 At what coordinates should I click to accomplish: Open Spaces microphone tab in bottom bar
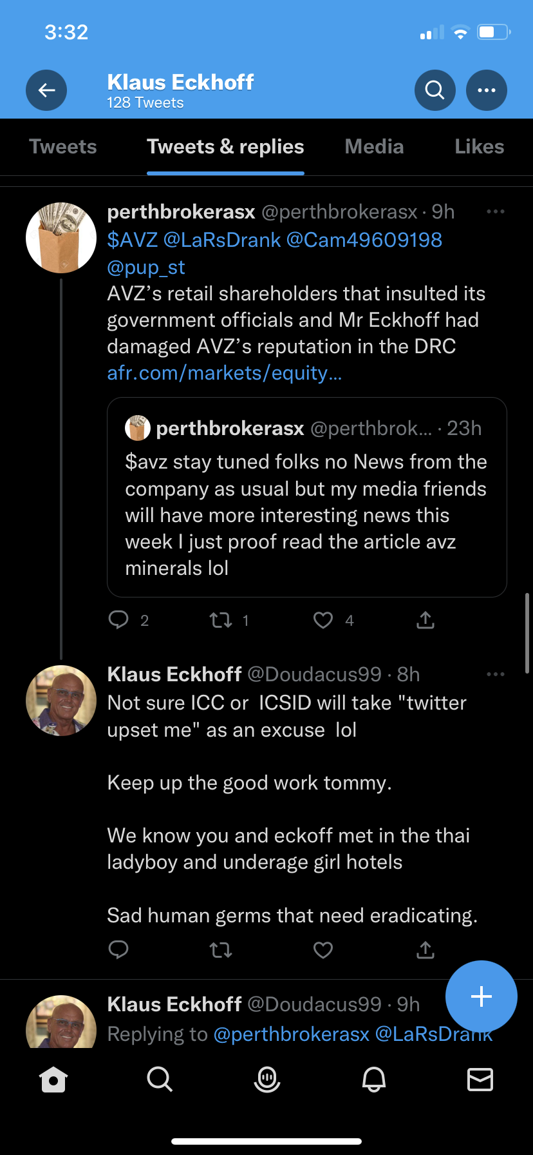tap(266, 1079)
